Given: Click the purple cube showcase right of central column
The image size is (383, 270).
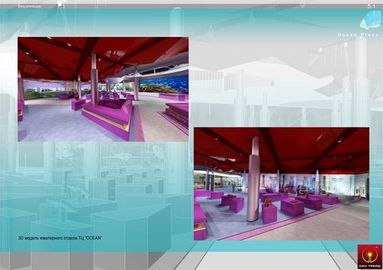Looking at the screenshot, I should pyautogui.click(x=292, y=207).
